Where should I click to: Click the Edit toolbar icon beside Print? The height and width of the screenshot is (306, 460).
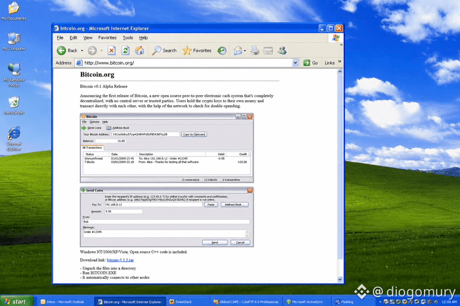tap(268, 50)
